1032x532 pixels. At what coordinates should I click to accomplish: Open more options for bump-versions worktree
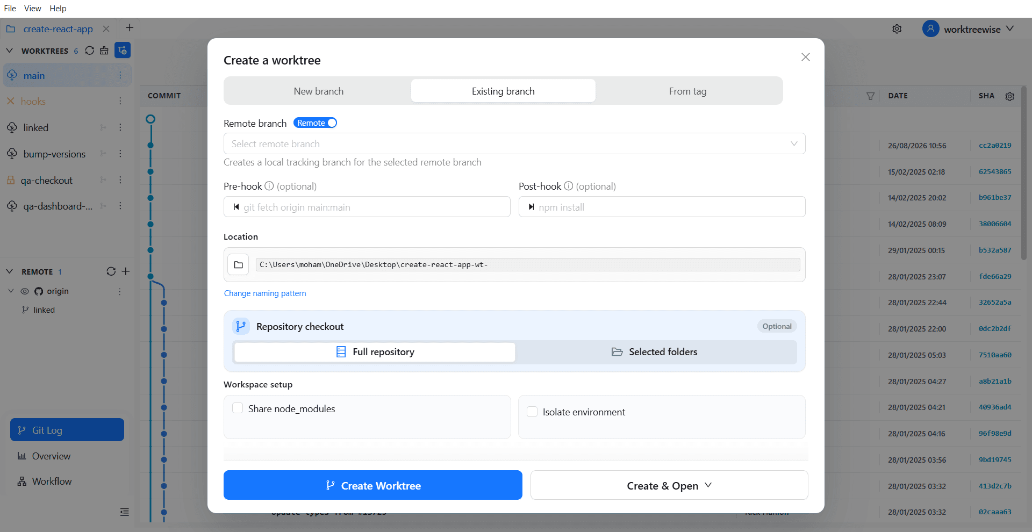(120, 154)
